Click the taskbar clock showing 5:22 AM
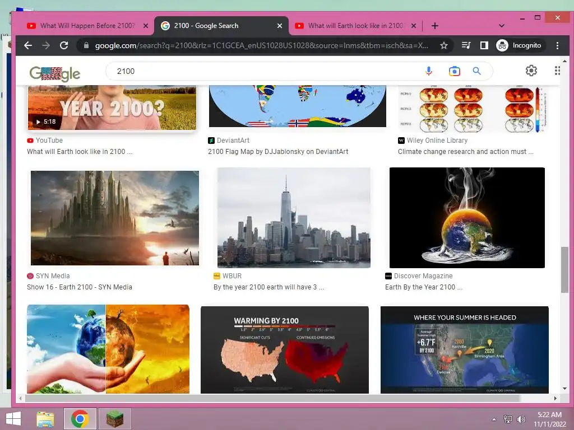Screen dimensions: 574x430 [549, 419]
